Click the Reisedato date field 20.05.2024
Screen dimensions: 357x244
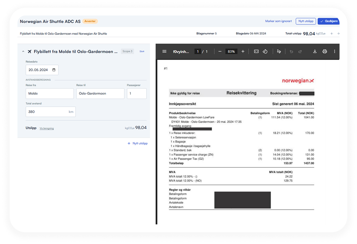42,70
